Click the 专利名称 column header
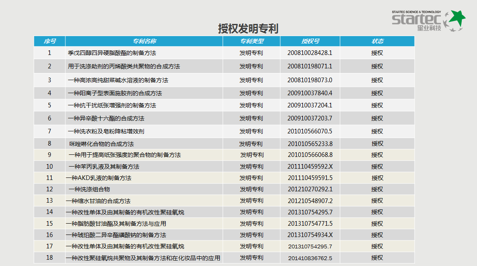 pos(144,41)
